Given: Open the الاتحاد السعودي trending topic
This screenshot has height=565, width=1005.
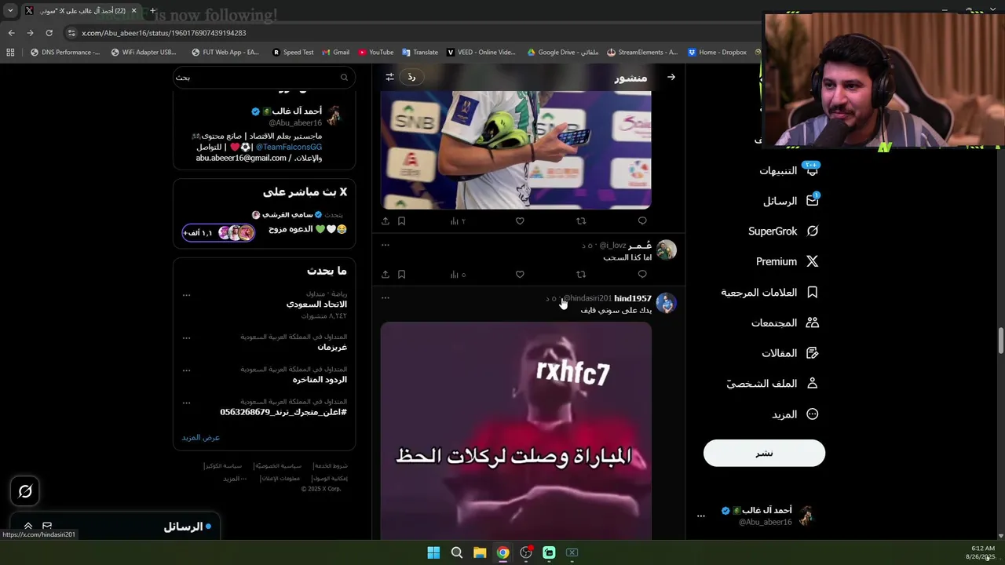Looking at the screenshot, I should [x=316, y=304].
